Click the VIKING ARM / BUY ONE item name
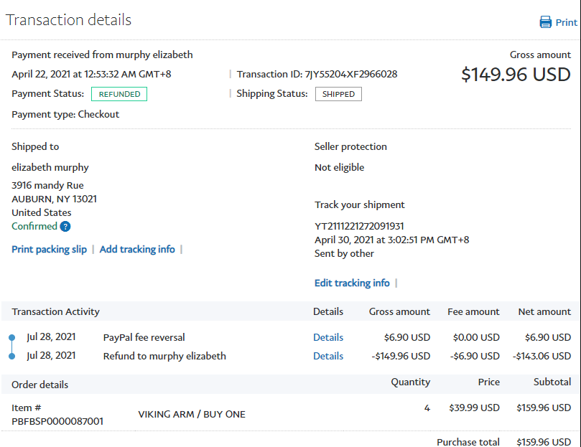The width and height of the screenshot is (581, 447). coord(192,414)
